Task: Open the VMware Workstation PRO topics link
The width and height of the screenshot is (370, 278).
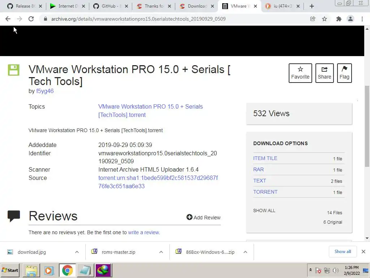Action: tap(151, 111)
